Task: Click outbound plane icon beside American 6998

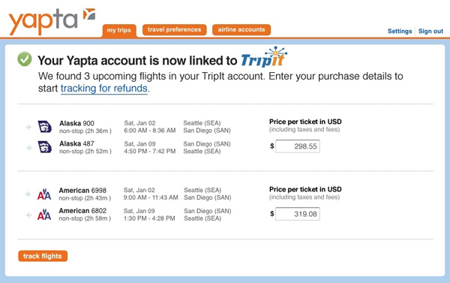Action: coord(28,194)
